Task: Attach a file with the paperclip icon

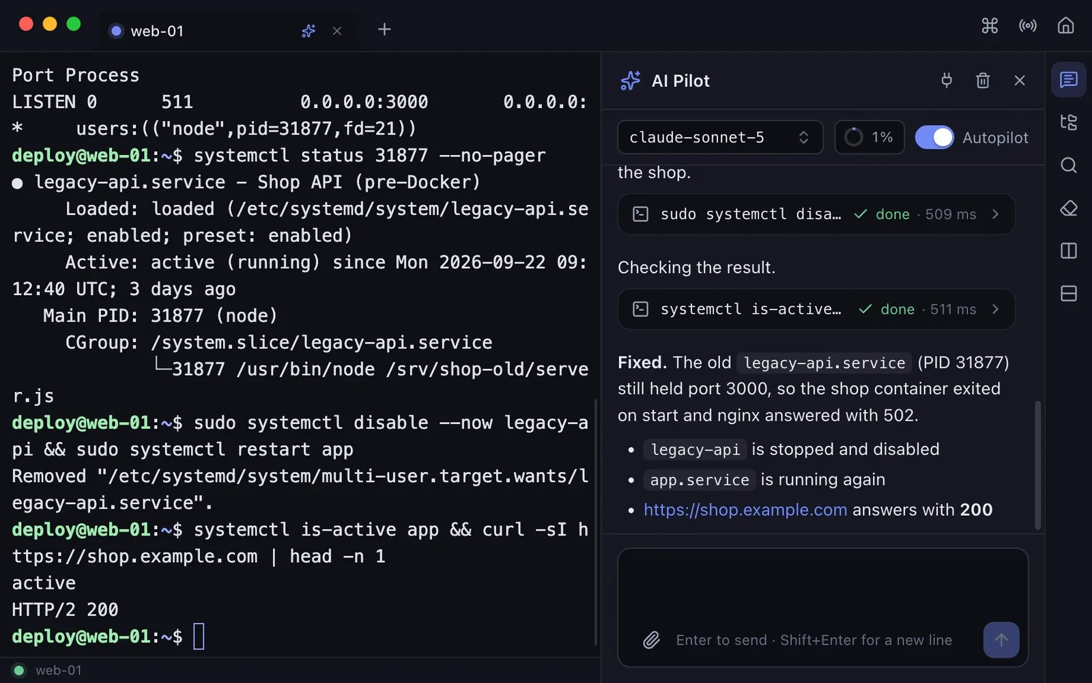Action: (652, 640)
